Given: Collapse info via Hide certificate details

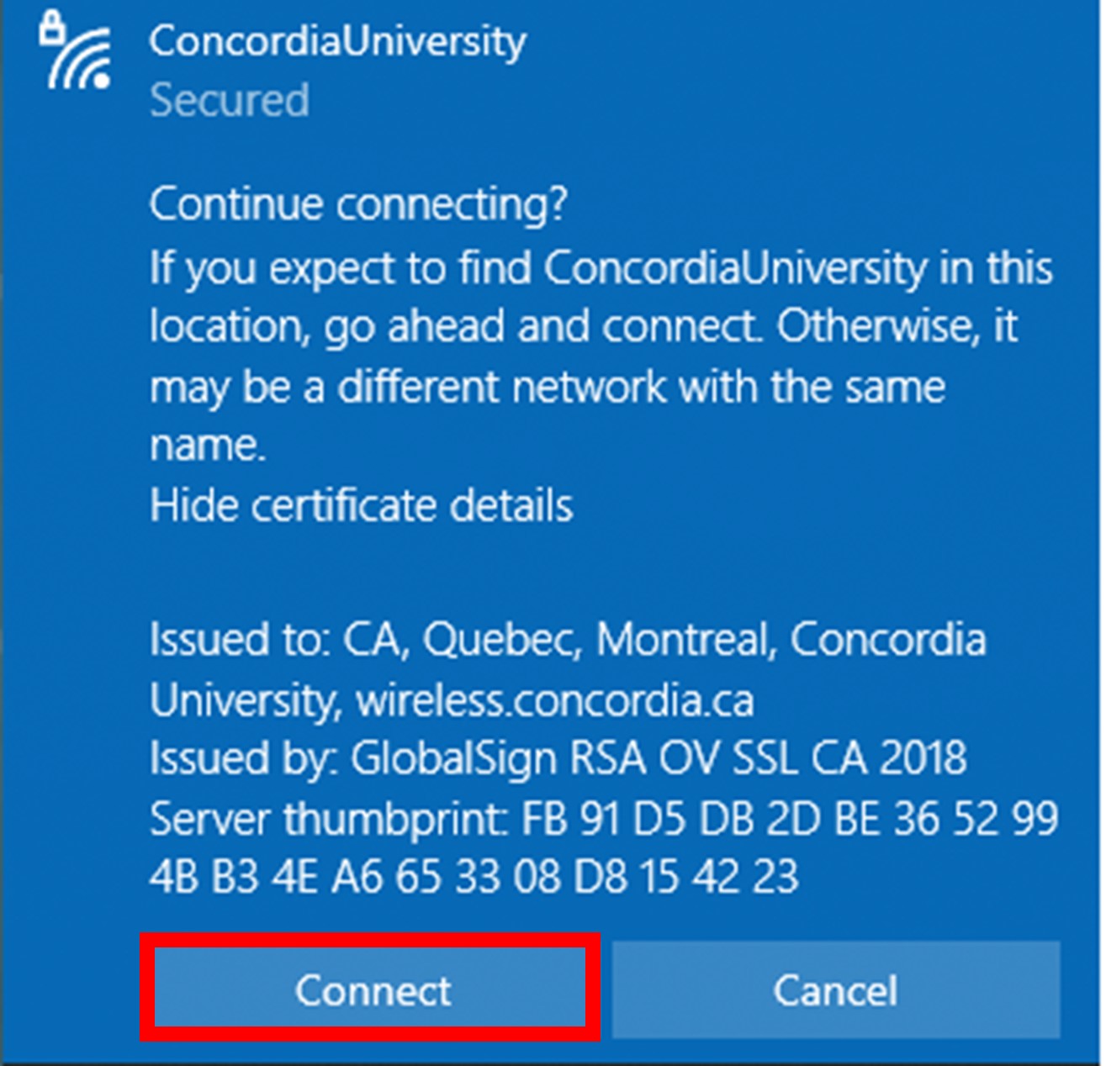Looking at the screenshot, I should [x=362, y=505].
